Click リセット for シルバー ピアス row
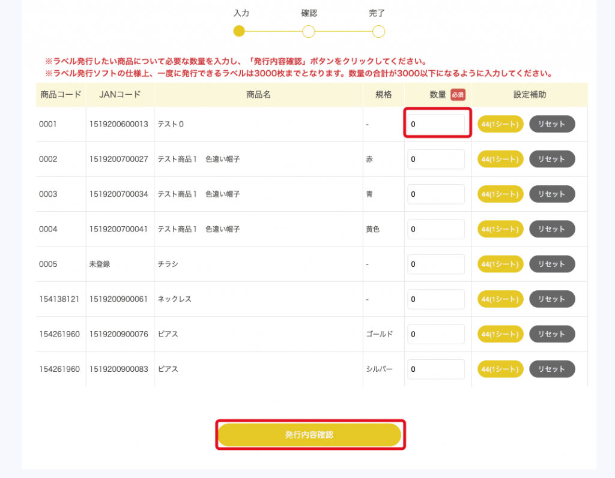The height and width of the screenshot is (478, 615). pos(551,369)
